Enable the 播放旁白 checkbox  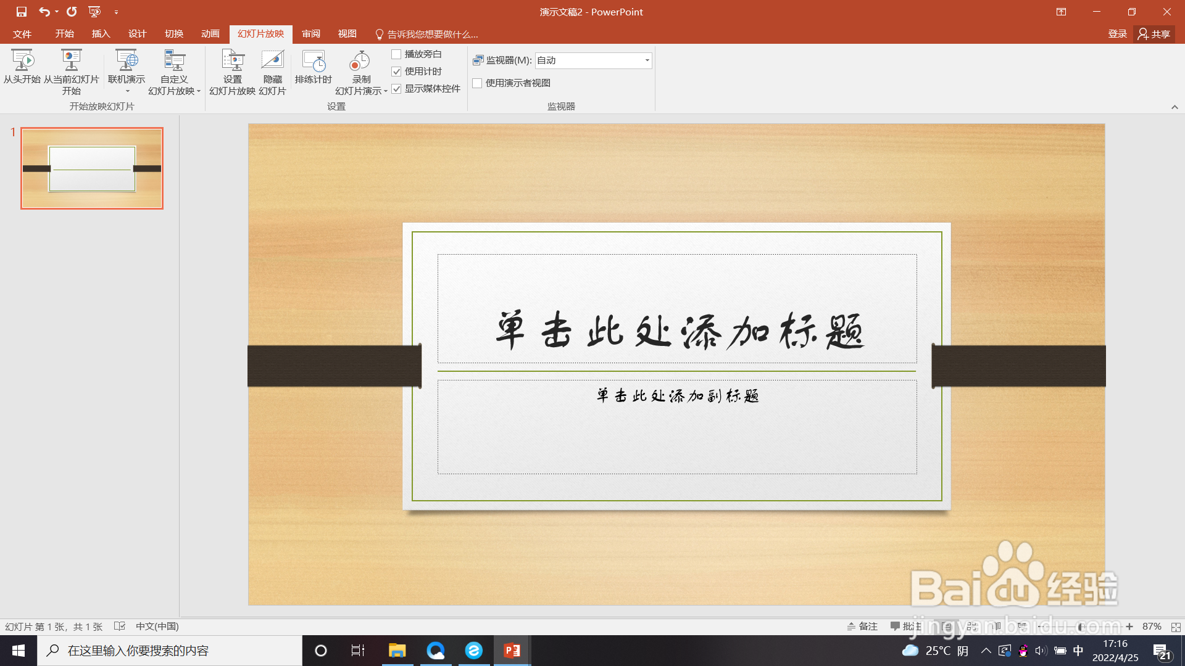tap(397, 54)
